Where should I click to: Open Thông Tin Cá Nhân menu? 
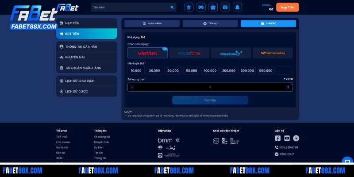click(x=86, y=47)
